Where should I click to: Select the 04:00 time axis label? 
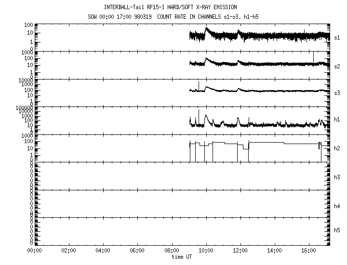(x=103, y=251)
